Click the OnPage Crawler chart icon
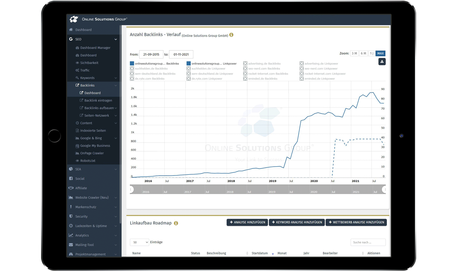The width and height of the screenshot is (458, 271). pyautogui.click(x=77, y=153)
